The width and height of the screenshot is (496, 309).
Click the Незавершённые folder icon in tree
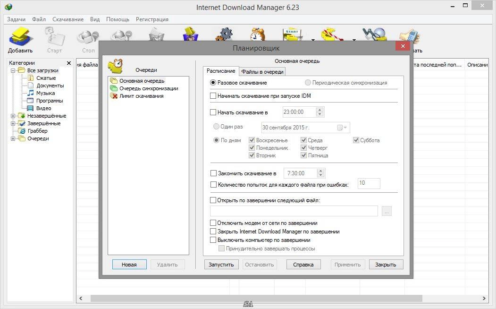pos(22,116)
